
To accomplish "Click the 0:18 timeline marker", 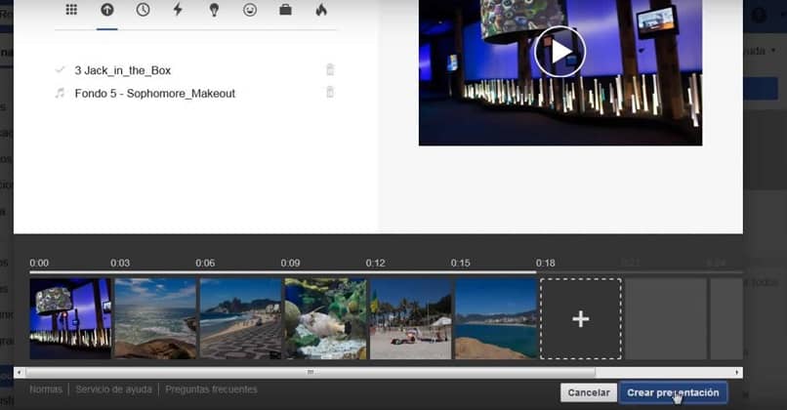I will [x=546, y=263].
